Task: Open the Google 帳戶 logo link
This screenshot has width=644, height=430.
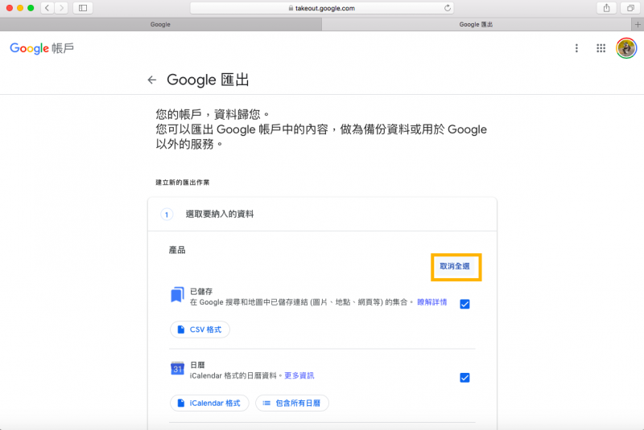Action: click(42, 48)
